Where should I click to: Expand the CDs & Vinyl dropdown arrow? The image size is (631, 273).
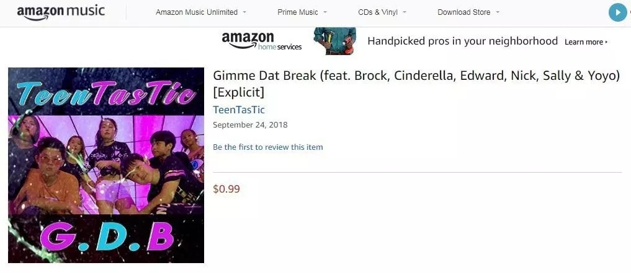pyautogui.click(x=405, y=12)
